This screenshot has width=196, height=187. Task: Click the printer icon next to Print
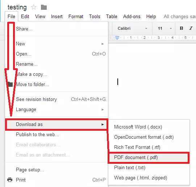click(x=10, y=180)
